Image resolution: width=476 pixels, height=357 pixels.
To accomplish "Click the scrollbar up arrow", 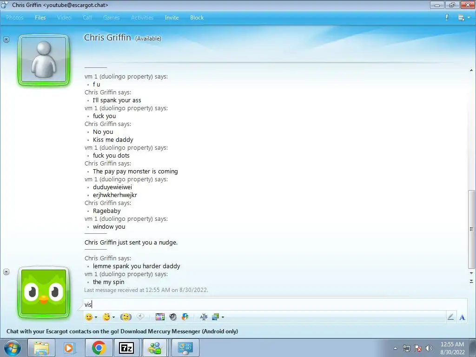I will (x=471, y=71).
